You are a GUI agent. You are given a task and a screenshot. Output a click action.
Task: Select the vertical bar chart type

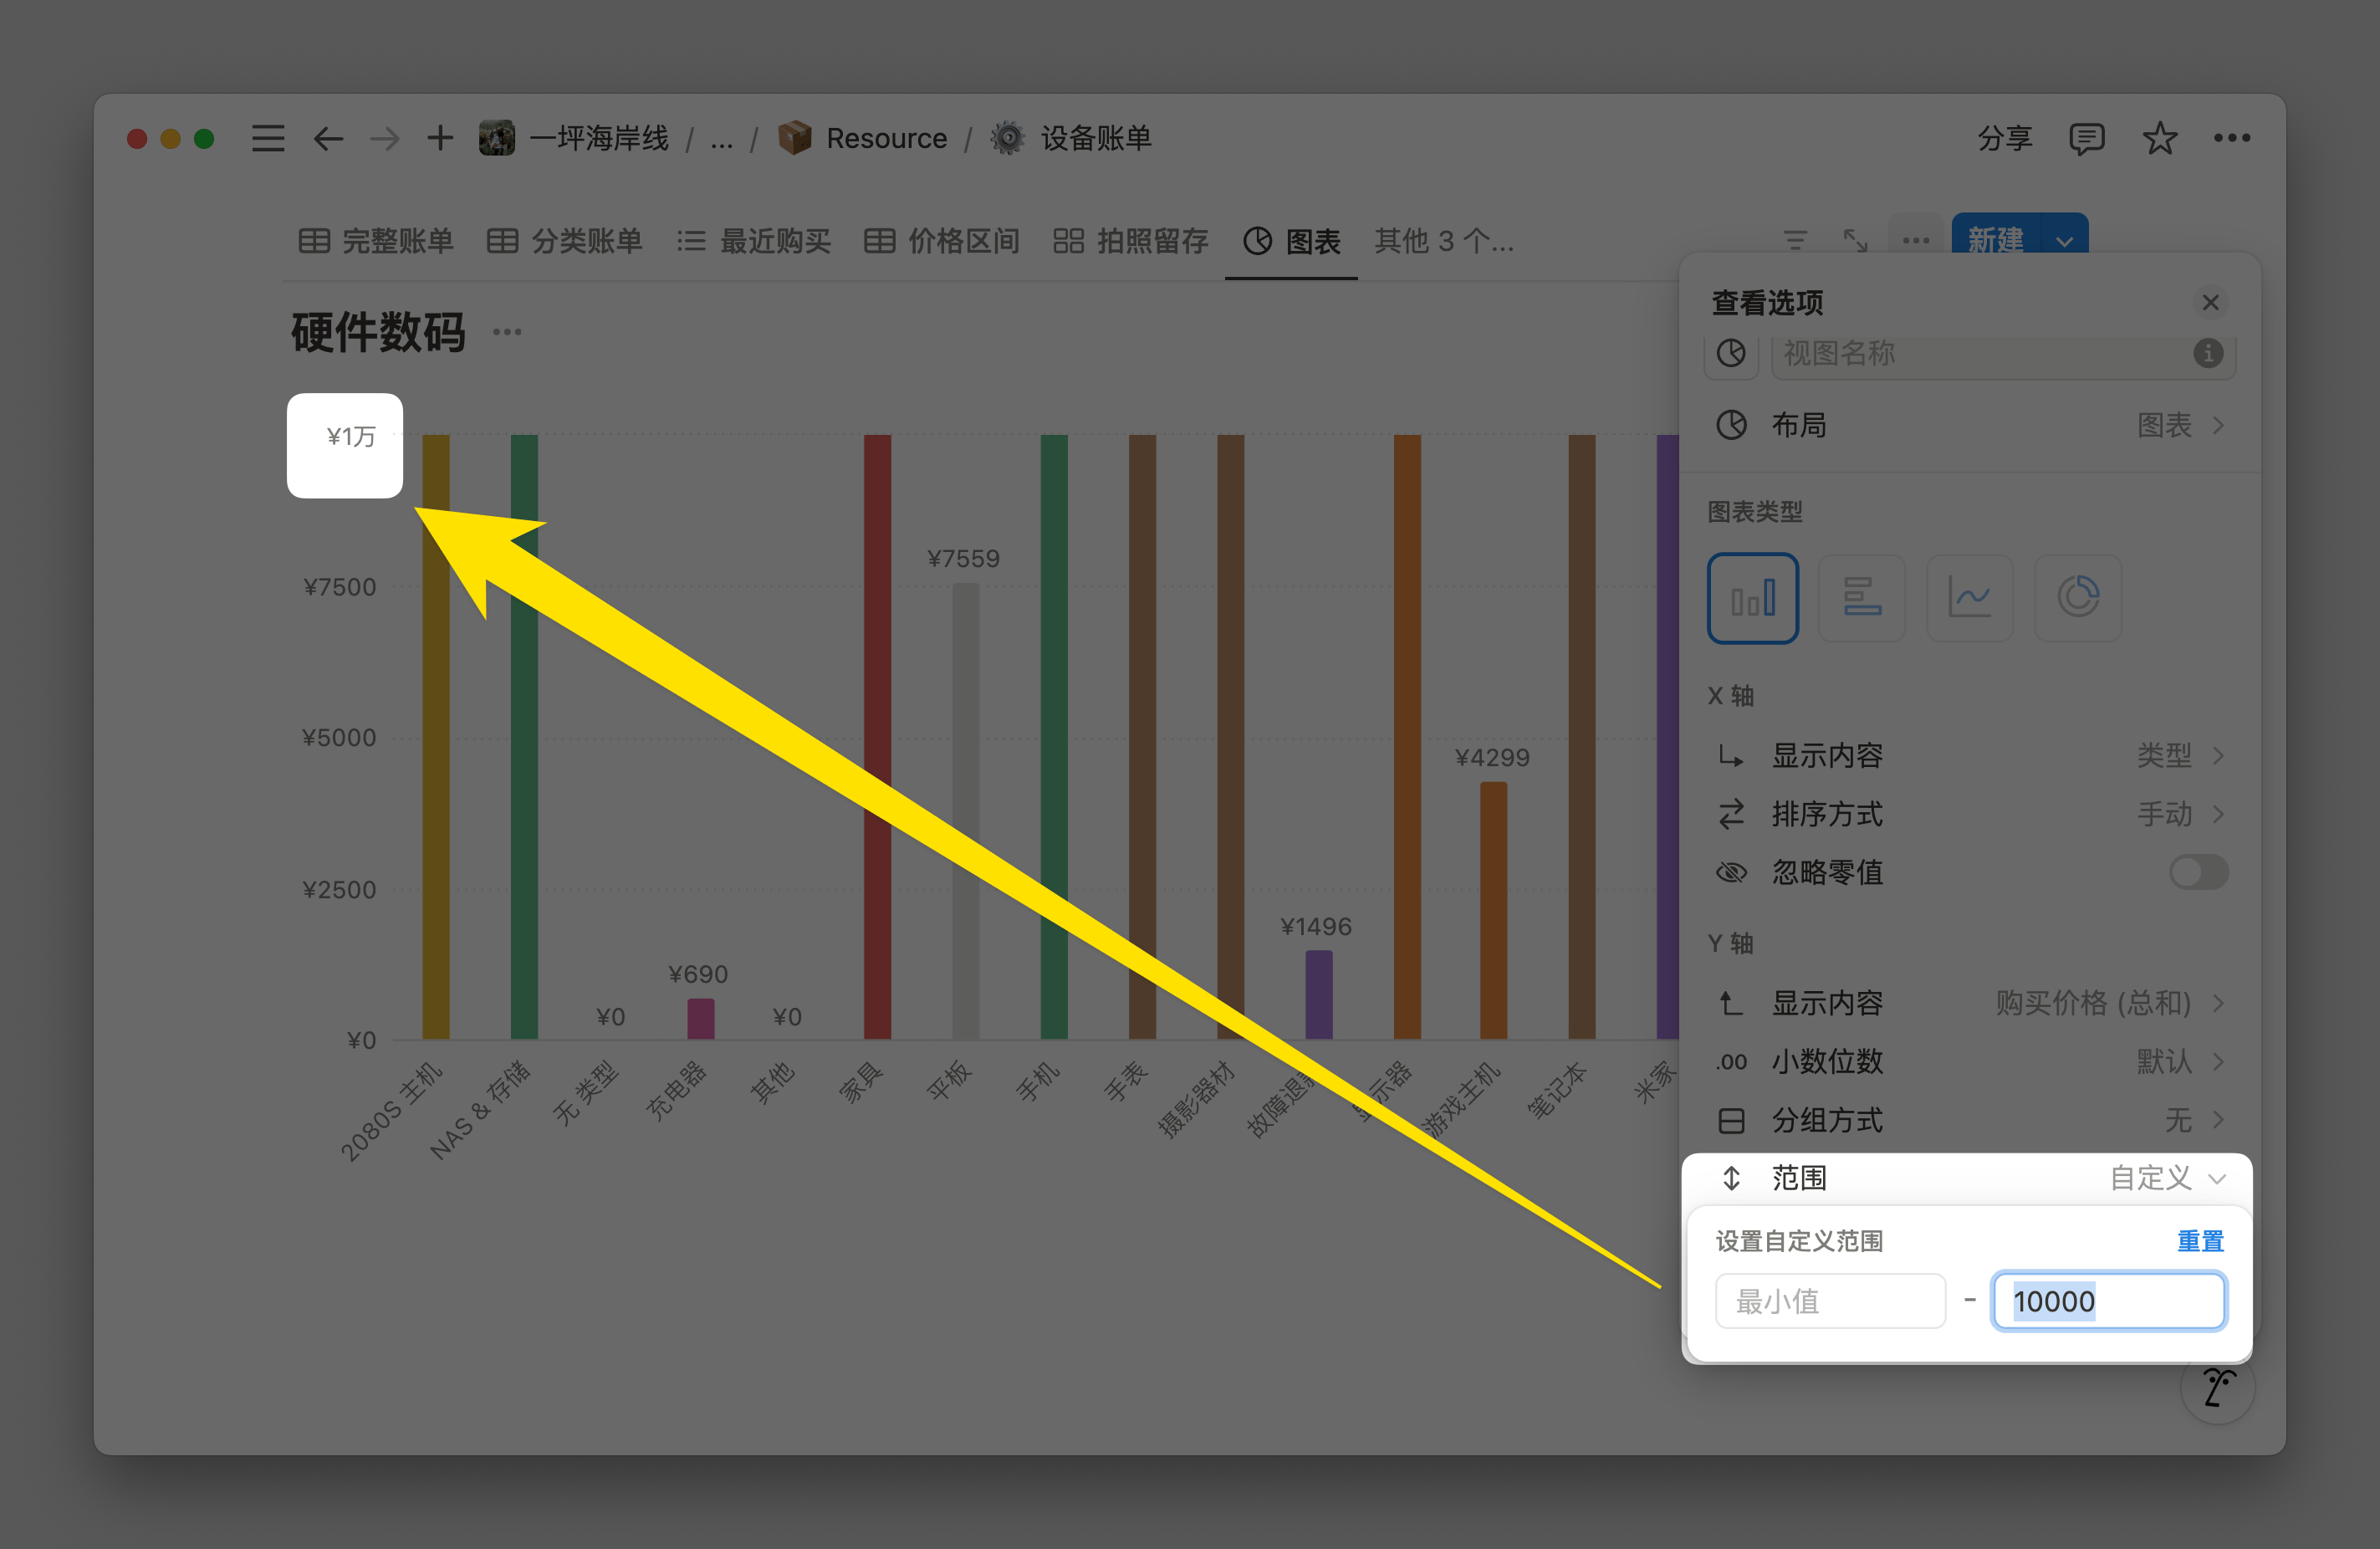tap(1753, 597)
